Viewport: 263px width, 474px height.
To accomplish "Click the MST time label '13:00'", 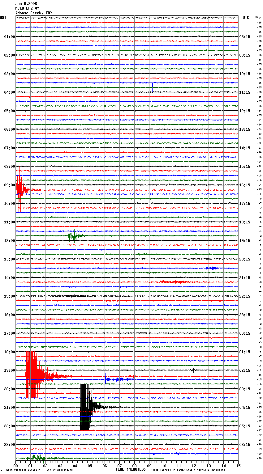I will [10, 259].
